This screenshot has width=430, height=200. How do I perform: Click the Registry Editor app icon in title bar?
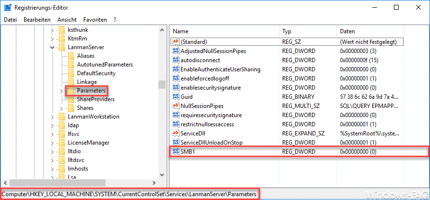coord(7,7)
